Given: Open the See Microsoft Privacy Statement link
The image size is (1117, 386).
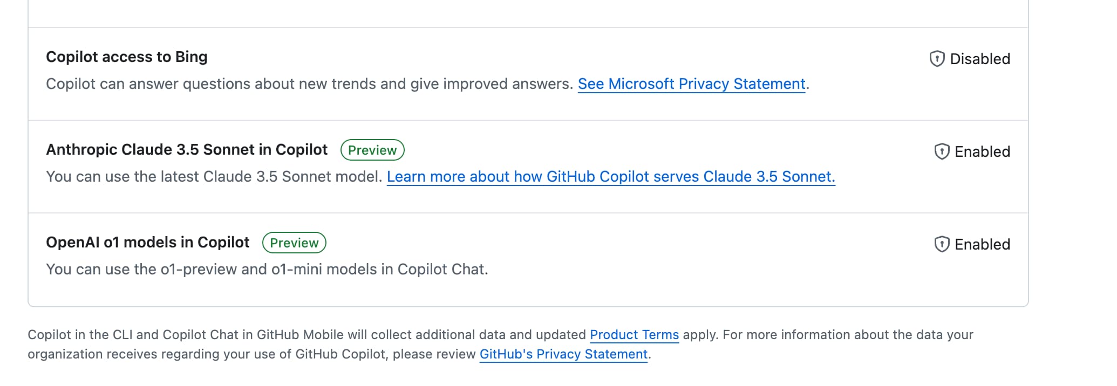Looking at the screenshot, I should pyautogui.click(x=691, y=84).
